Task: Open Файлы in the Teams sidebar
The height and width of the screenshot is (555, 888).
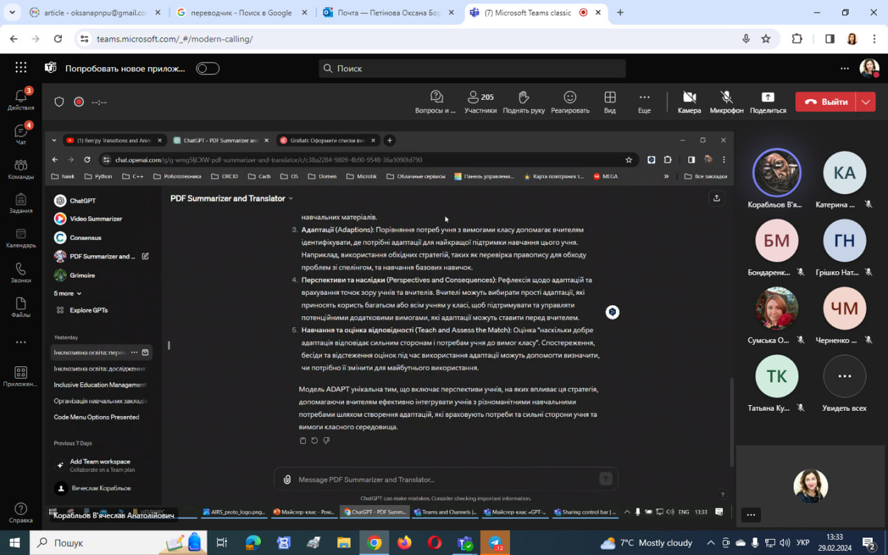Action: (21, 307)
